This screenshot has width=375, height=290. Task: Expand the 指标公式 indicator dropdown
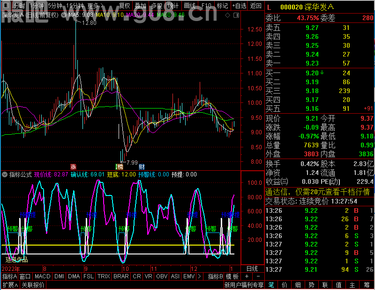click(5, 174)
